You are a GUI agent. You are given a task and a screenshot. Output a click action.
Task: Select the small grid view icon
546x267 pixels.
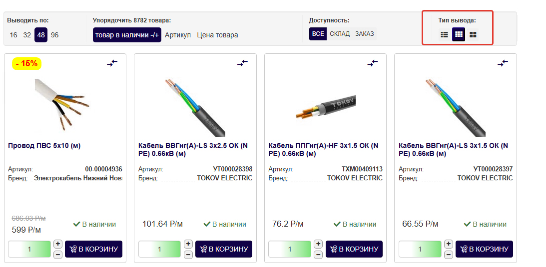(x=459, y=34)
